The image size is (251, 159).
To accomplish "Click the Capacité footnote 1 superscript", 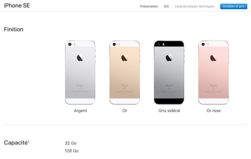I will (x=29, y=142).
